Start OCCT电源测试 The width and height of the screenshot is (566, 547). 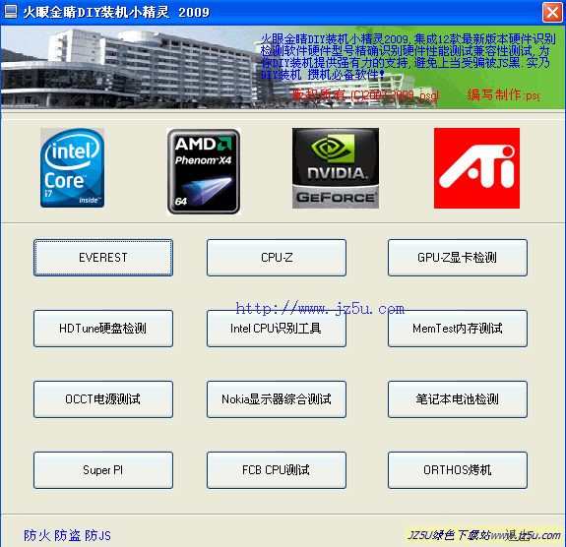coord(103,399)
